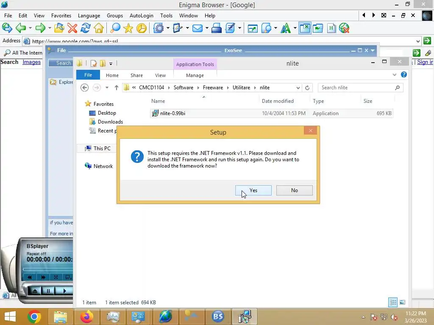Click the text size letter A icon
The image size is (434, 325).
286,28
